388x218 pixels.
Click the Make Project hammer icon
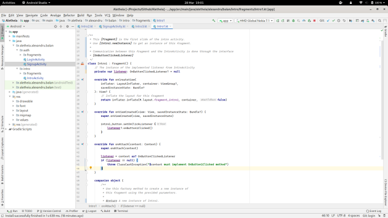pos(214,21)
